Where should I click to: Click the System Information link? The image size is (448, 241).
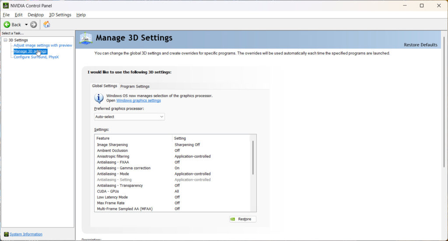tap(26, 234)
